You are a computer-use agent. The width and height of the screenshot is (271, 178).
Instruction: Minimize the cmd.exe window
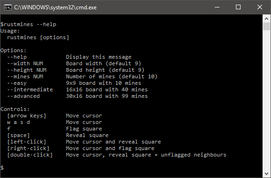click(x=217, y=7)
